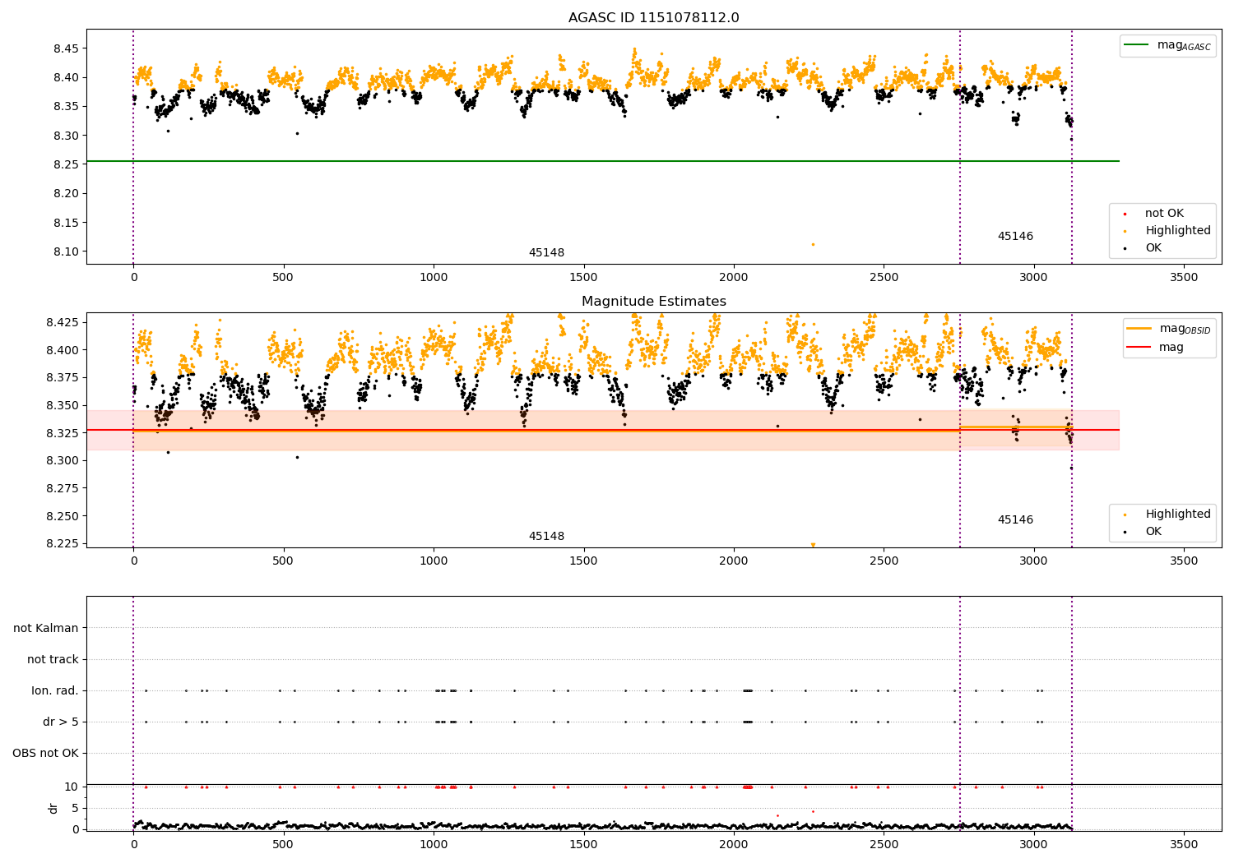Screen dimensions: 1234x863
Task: Select the orange mag OBSID legend entry
Action: [1168, 329]
